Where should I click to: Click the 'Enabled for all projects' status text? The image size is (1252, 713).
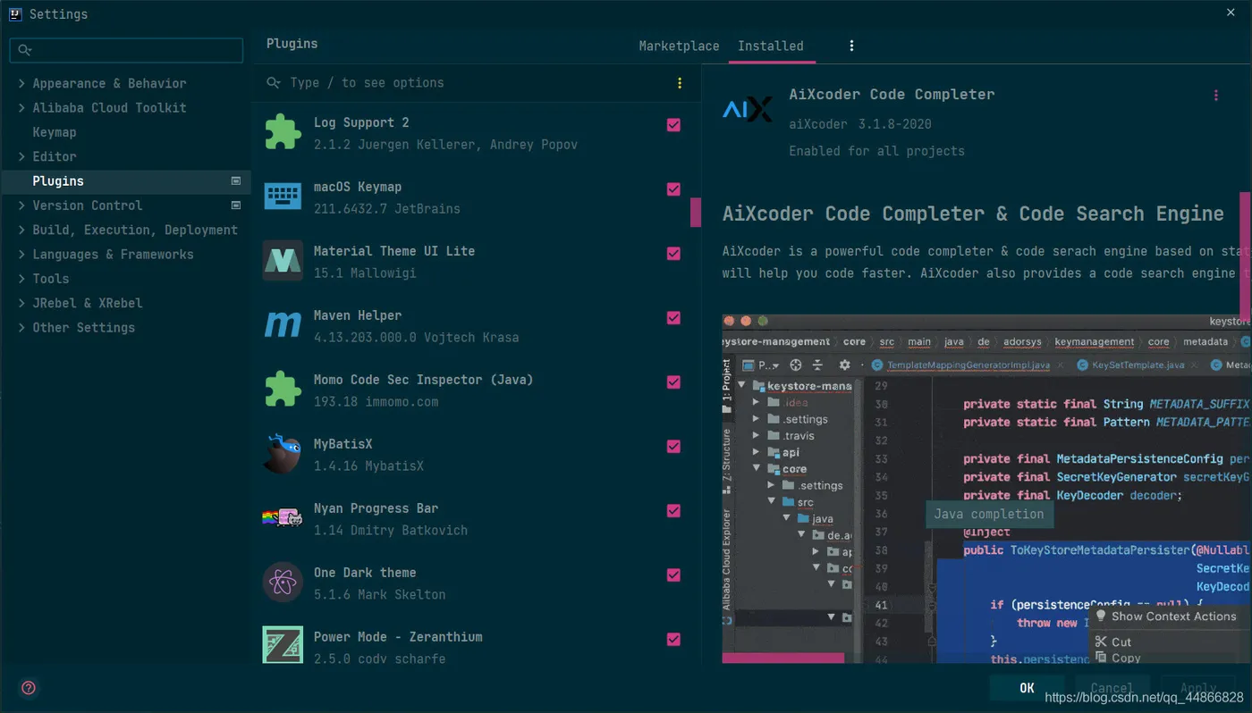876,151
